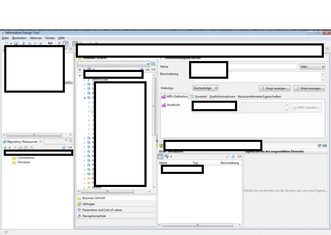
Task: Click the Werte anzeigen button
Action: [x=309, y=88]
